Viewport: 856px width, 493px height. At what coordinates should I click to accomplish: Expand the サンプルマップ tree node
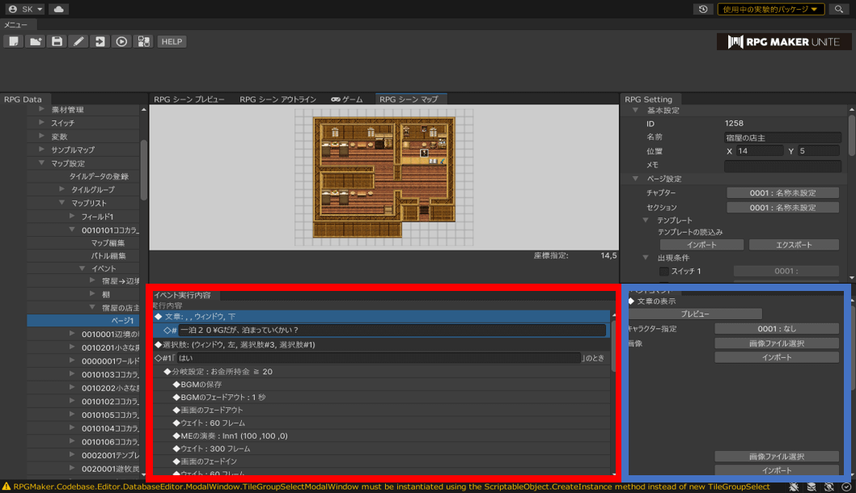pyautogui.click(x=42, y=150)
